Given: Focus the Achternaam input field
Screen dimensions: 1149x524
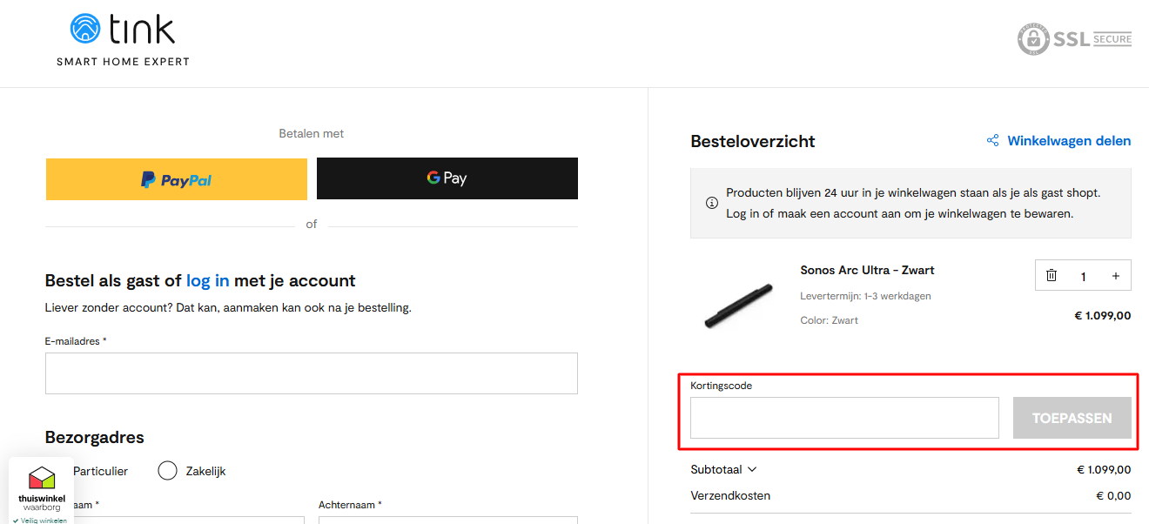Looking at the screenshot, I should [447, 520].
